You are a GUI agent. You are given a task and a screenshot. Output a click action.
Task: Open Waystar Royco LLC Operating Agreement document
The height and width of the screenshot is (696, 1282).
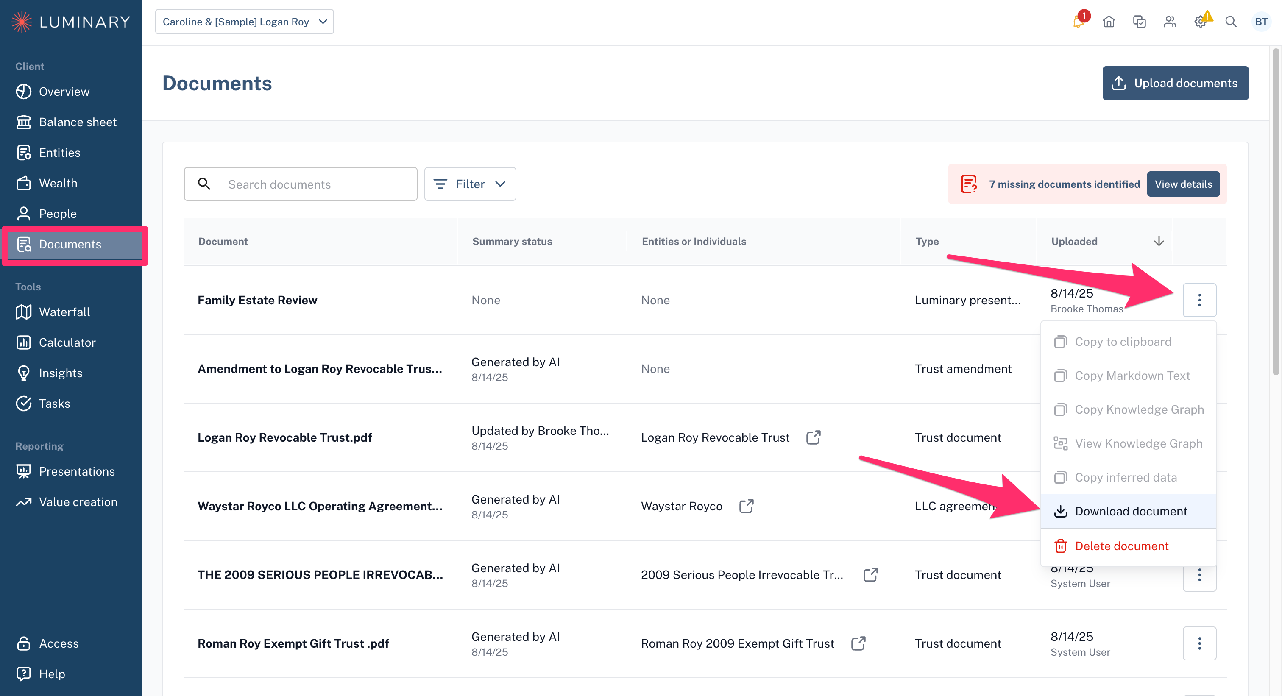click(320, 506)
